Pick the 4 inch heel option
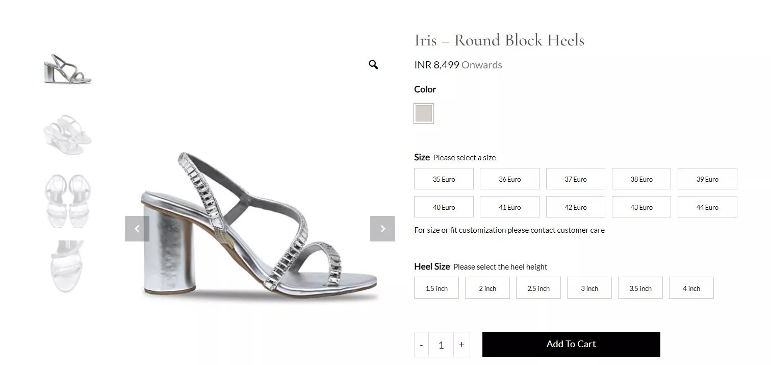 [x=691, y=288]
